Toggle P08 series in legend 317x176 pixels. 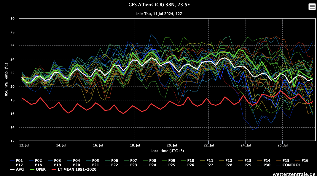click(x=149, y=160)
